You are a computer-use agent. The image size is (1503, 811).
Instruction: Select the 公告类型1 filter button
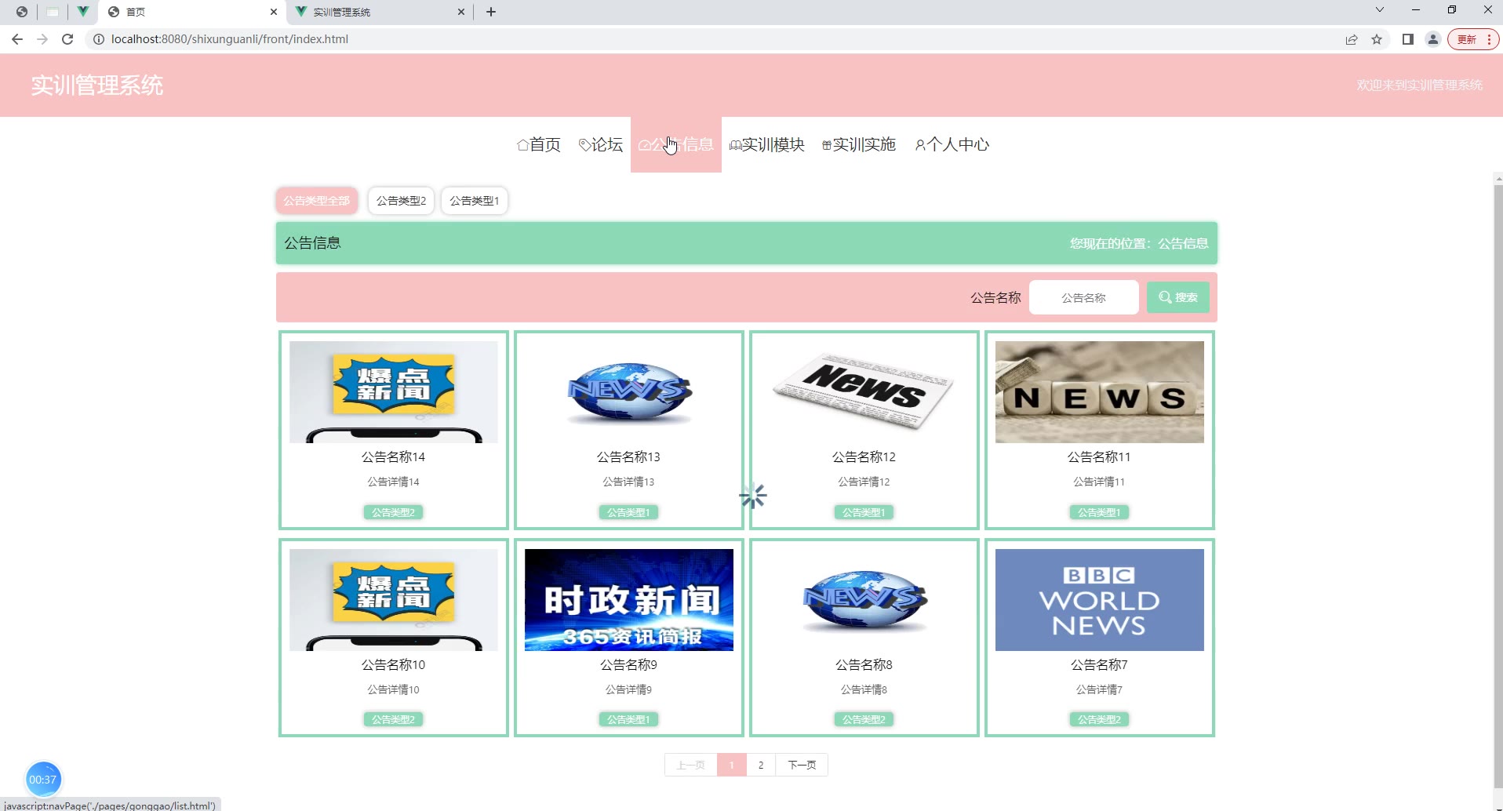(x=474, y=201)
